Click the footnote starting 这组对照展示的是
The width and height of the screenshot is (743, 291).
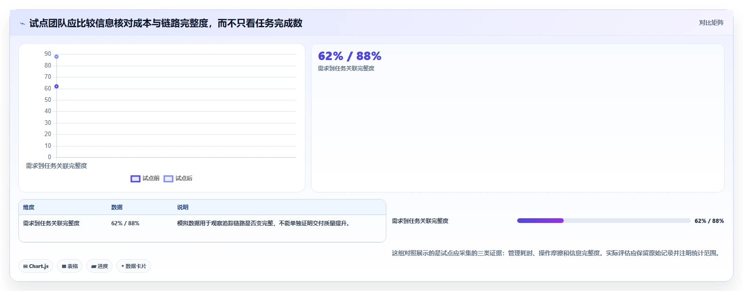[x=557, y=253]
